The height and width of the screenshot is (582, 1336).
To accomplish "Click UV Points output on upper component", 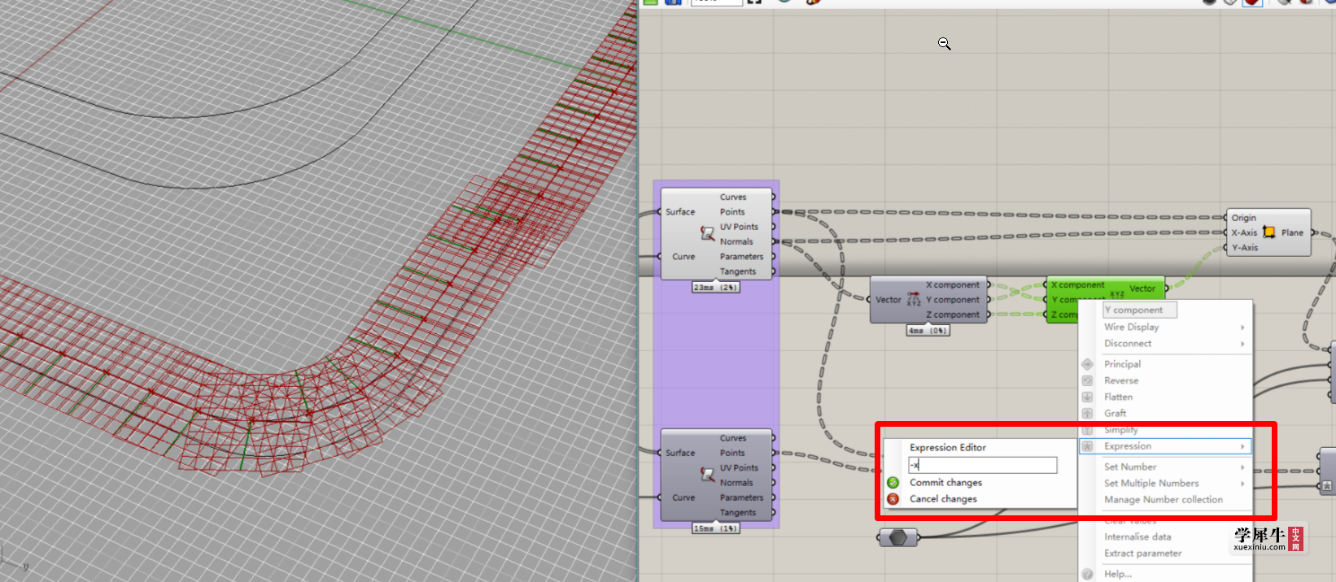I will pyautogui.click(x=739, y=227).
